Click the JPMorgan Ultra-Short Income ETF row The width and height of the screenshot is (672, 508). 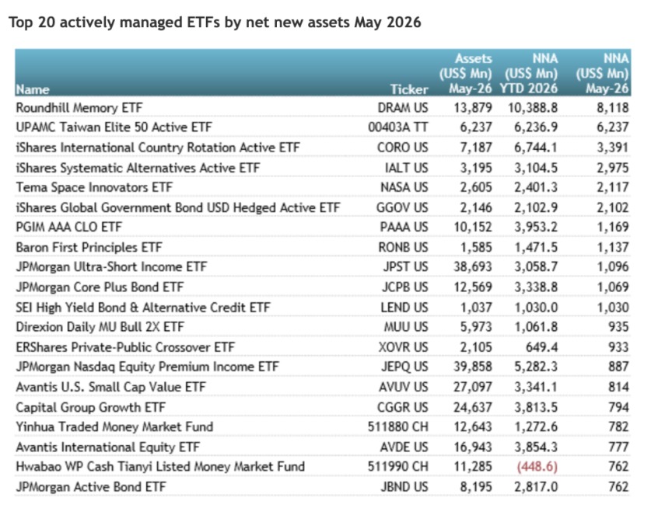point(322,266)
